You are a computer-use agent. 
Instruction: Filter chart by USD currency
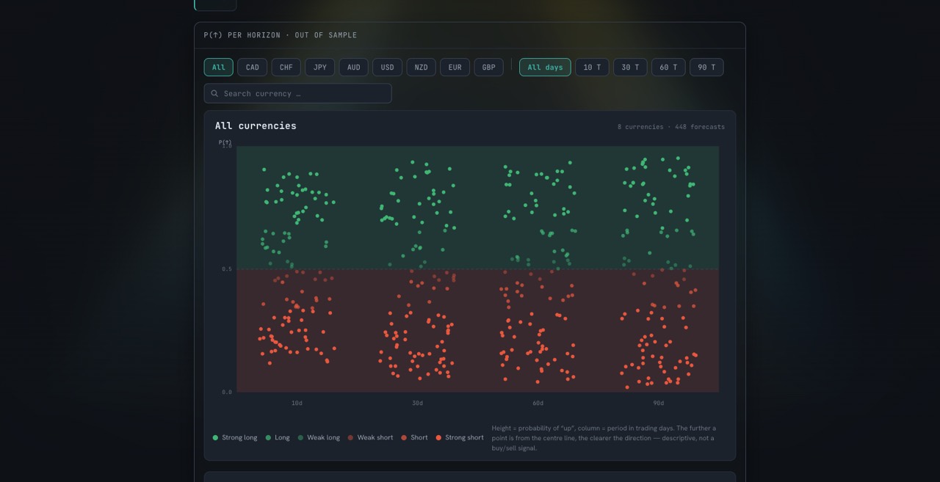[x=388, y=67]
